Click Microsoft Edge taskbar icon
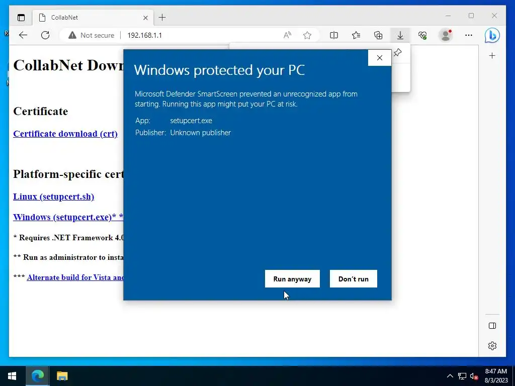This screenshot has width=515, height=386. [x=37, y=376]
